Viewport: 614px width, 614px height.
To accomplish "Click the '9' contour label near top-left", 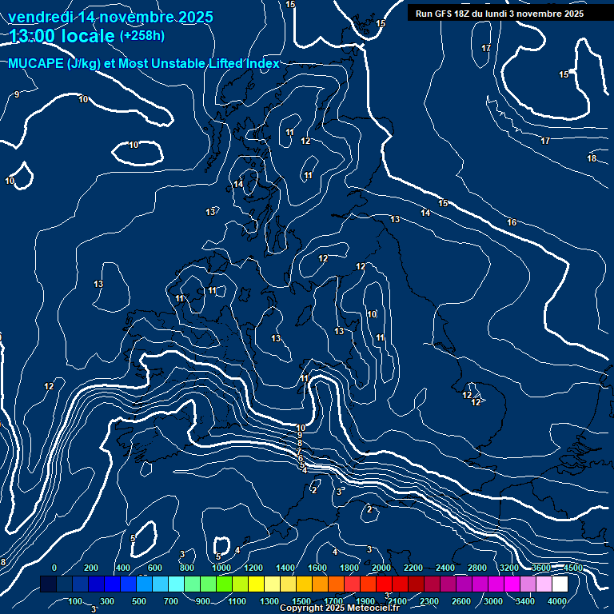I will point(17,94).
